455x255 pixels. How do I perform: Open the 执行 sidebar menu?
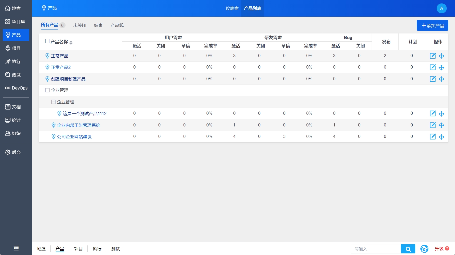point(16,61)
